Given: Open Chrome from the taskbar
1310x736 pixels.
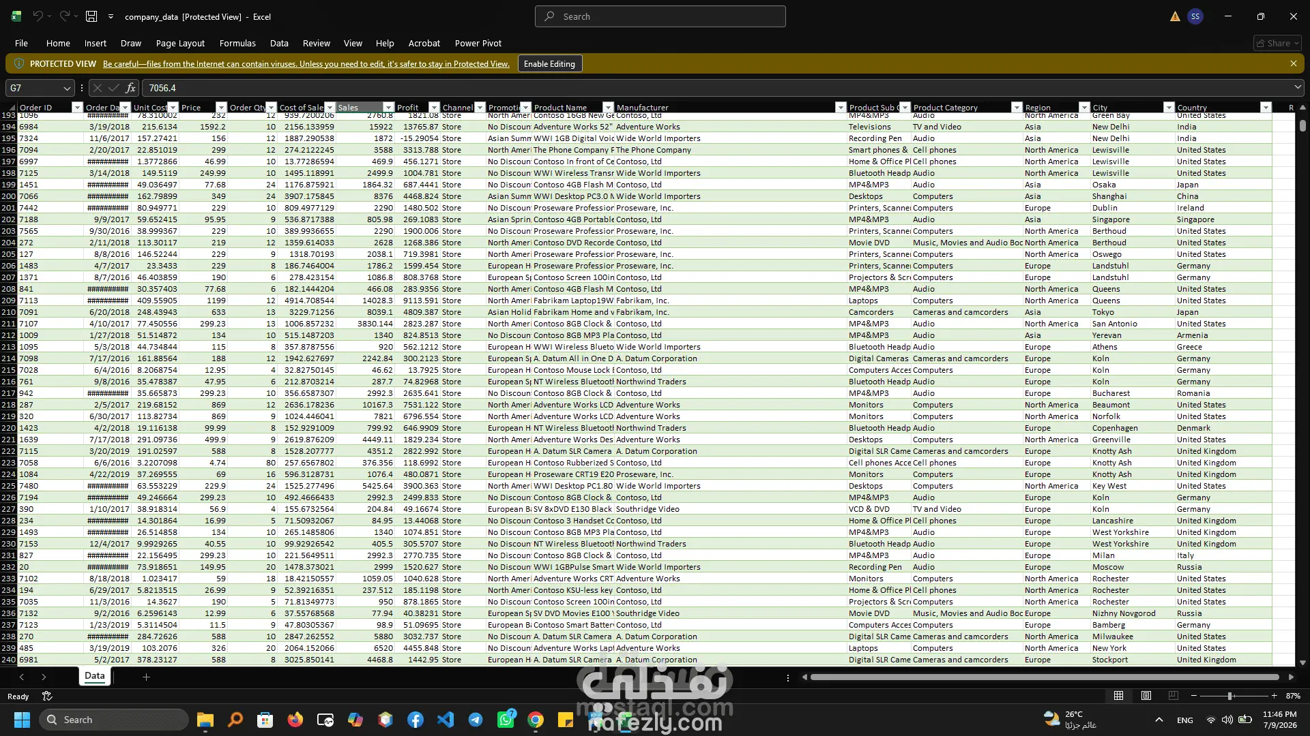Looking at the screenshot, I should (536, 720).
